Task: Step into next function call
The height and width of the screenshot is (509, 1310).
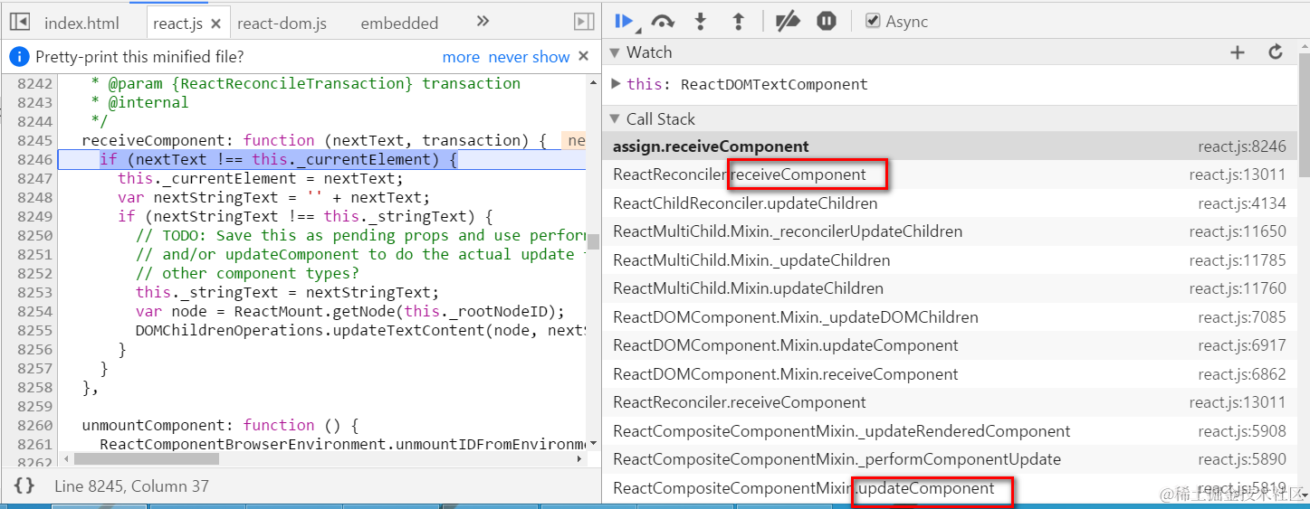Action: click(x=700, y=22)
